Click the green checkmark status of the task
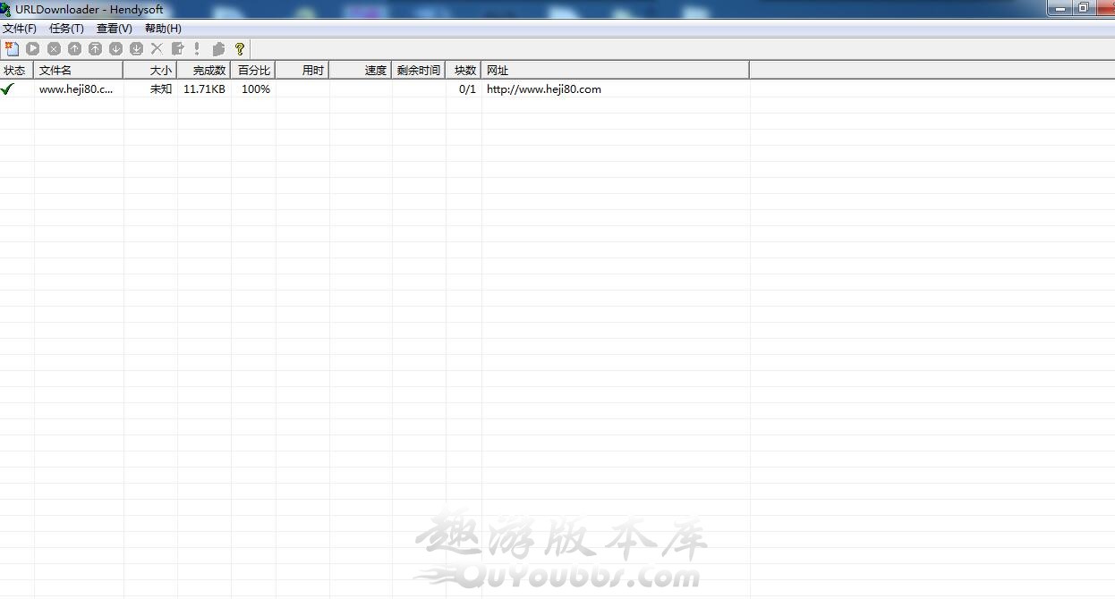This screenshot has height=599, width=1115. point(8,89)
